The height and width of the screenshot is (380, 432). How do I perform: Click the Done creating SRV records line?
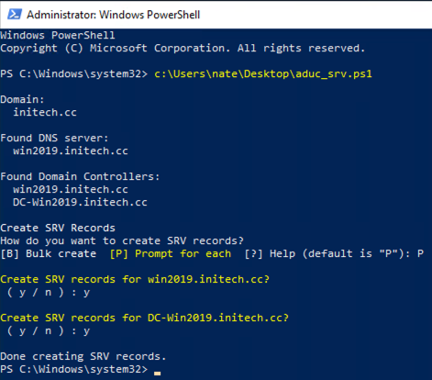tap(83, 356)
